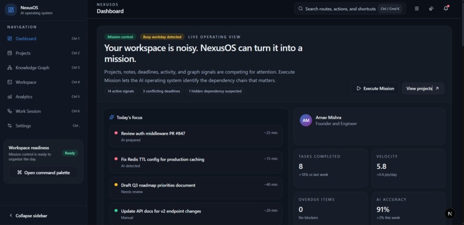This screenshot has width=464, height=225.
Task: Click the round N badge at bottom right
Action: pyautogui.click(x=450, y=213)
